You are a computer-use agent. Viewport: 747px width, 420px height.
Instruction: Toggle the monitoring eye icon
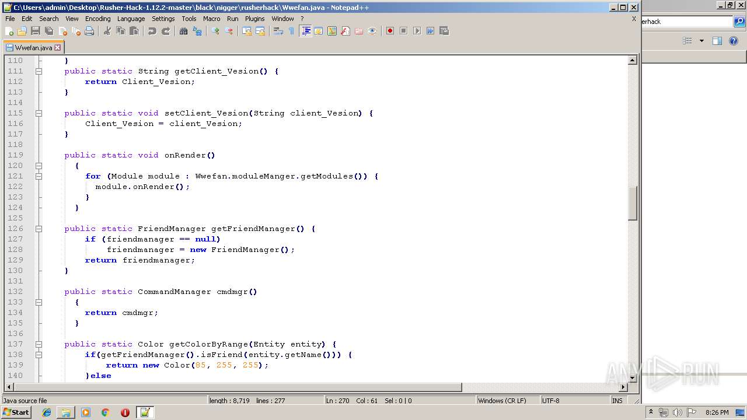pyautogui.click(x=372, y=31)
